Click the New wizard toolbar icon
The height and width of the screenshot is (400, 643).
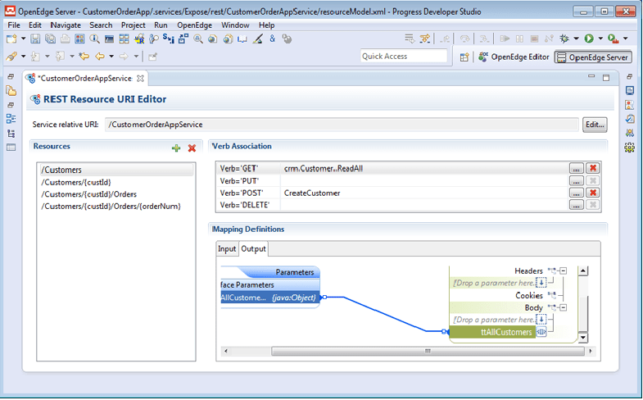coord(11,39)
